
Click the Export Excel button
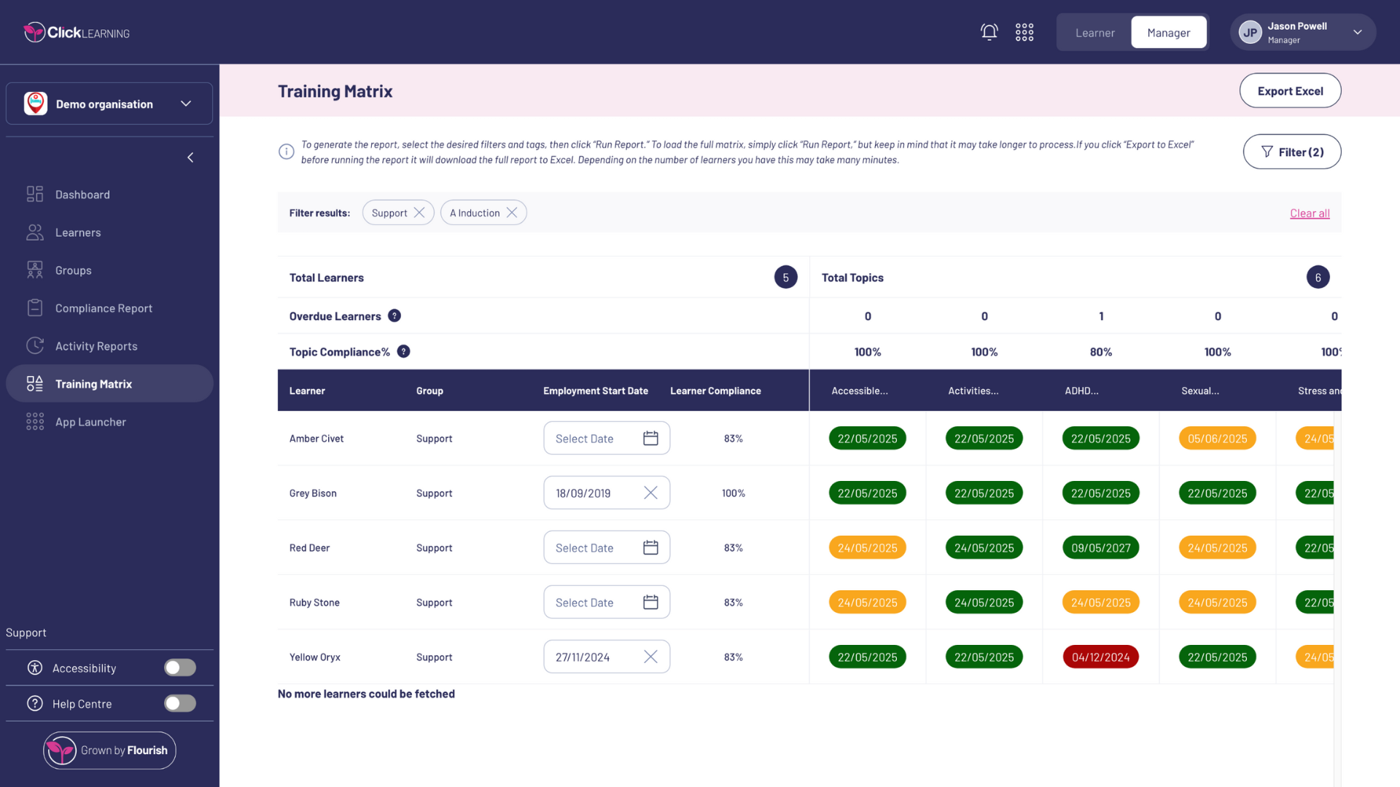coord(1290,91)
